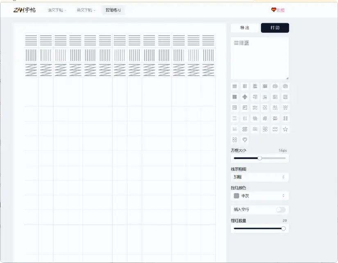Select the vertical strokes practice pattern
The image size is (338, 263).
click(245, 86)
